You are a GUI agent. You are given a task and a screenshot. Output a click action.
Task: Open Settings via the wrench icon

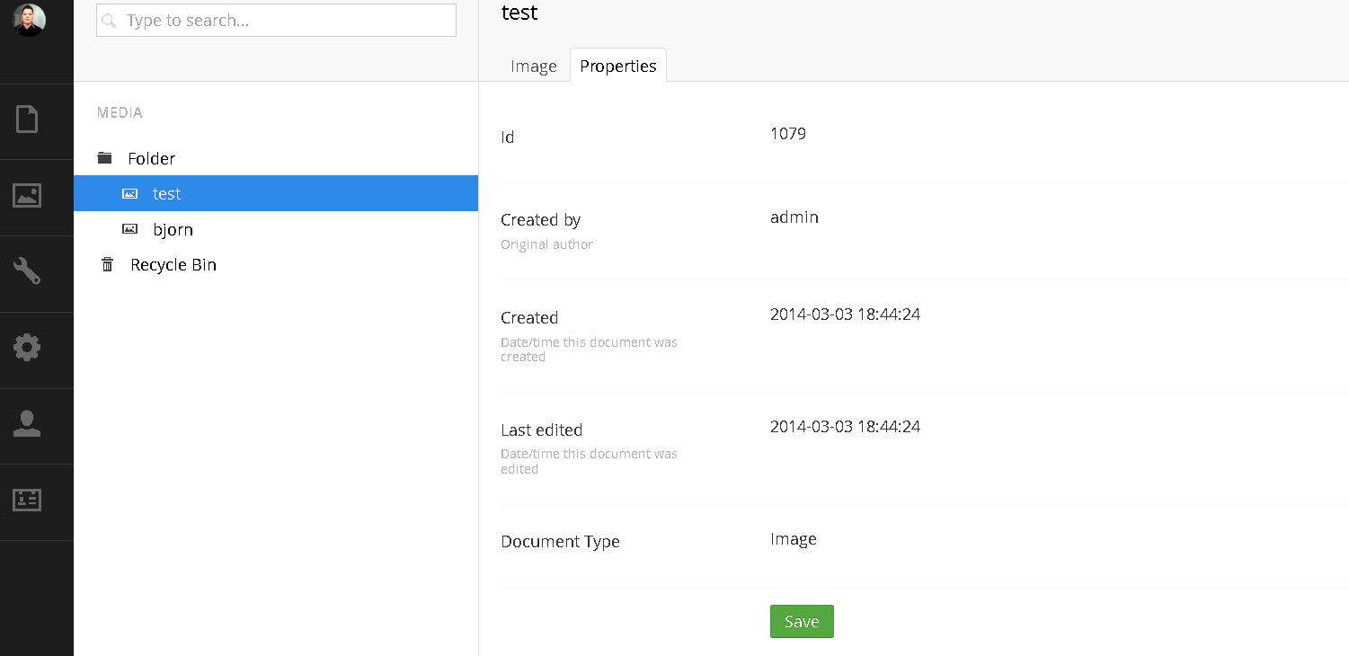(27, 271)
